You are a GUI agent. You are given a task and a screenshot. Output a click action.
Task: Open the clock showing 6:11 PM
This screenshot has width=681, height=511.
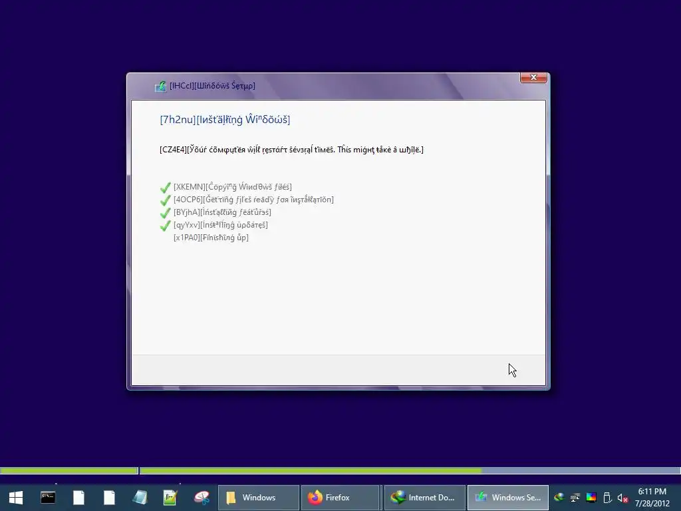click(652, 498)
